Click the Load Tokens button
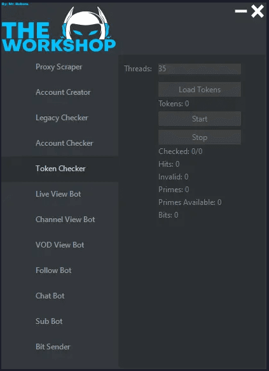The width and height of the screenshot is (269, 371). [200, 90]
